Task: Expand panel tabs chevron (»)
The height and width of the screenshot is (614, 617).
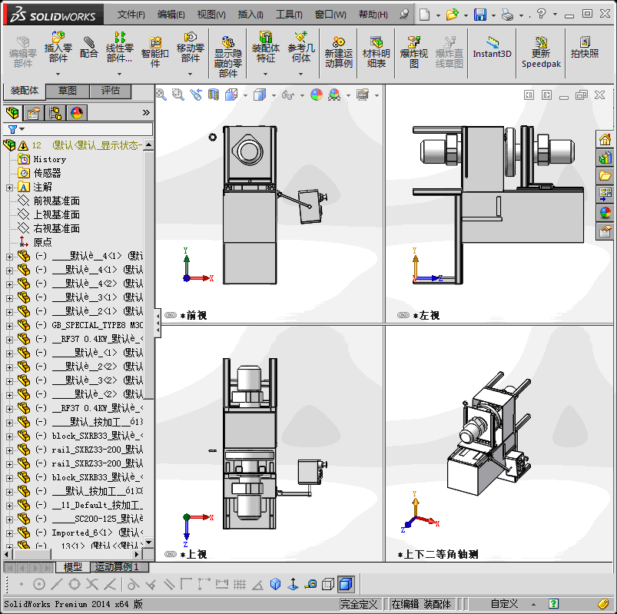Action: (146, 112)
